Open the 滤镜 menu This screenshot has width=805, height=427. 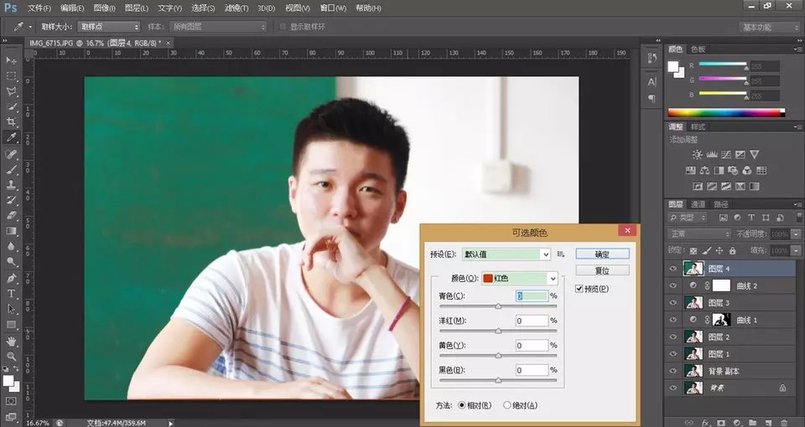(x=236, y=8)
